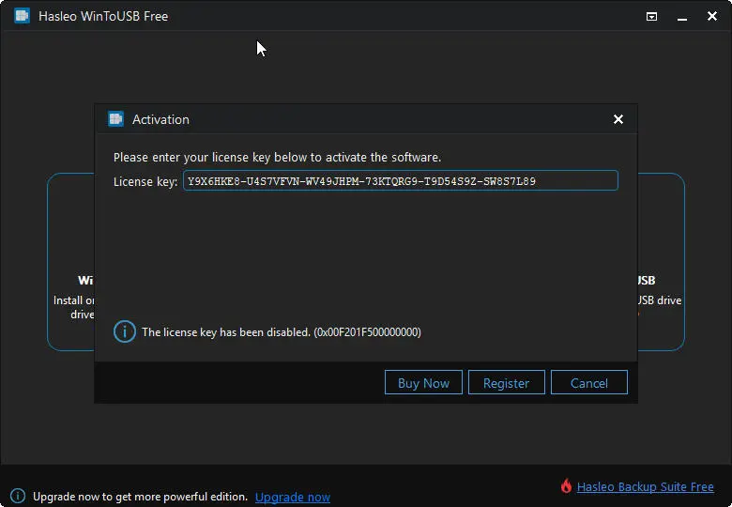This screenshot has width=732, height=507.
Task: Click the 'Please enter your license key' instruction text
Action: (x=277, y=158)
